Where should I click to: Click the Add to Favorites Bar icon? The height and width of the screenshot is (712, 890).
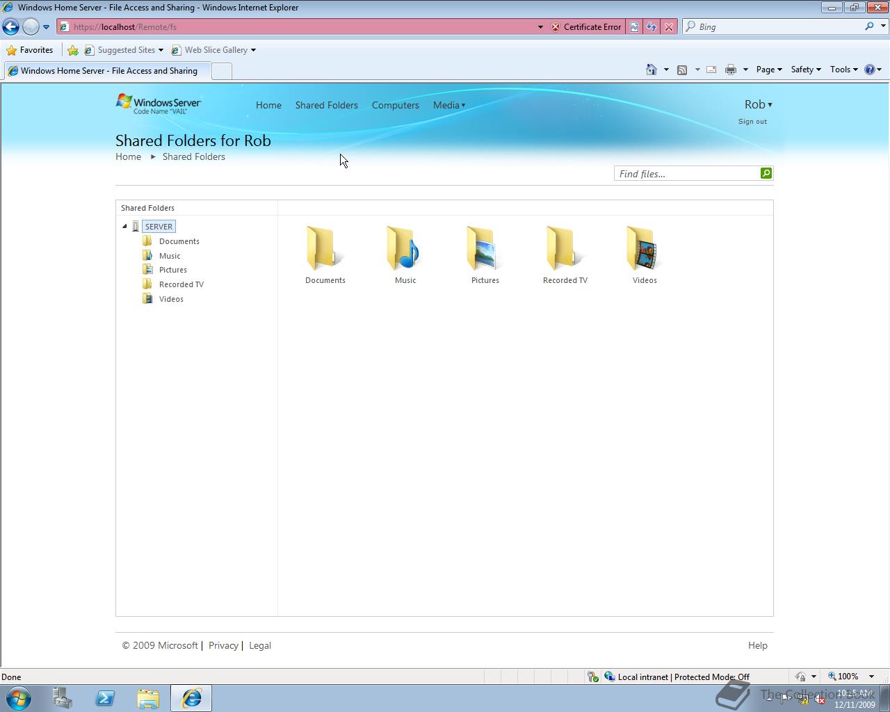tap(72, 50)
